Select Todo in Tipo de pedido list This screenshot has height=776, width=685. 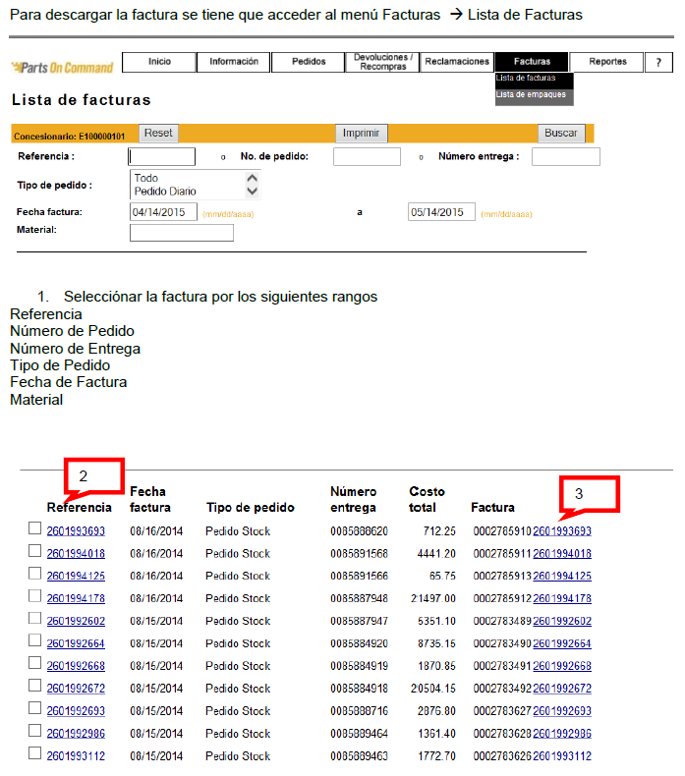click(146, 179)
